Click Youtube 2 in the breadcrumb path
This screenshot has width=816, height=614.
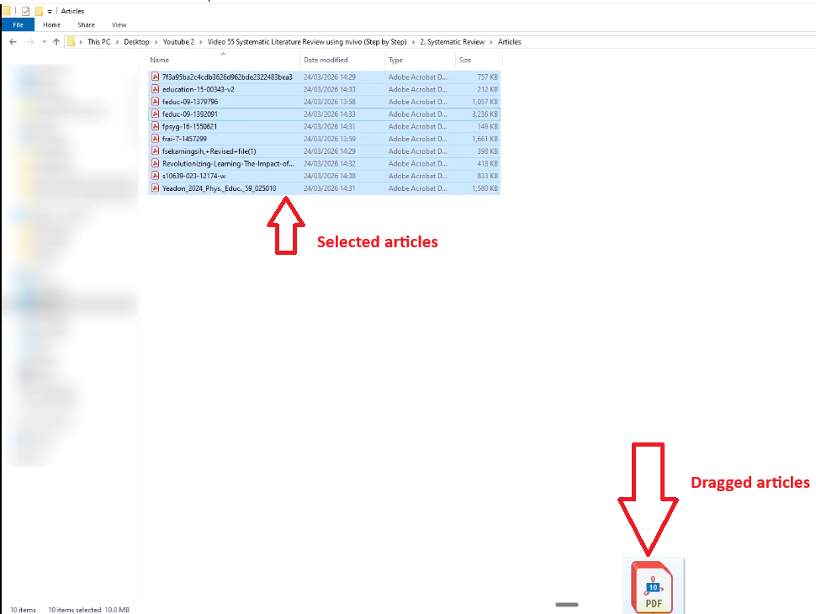(178, 41)
